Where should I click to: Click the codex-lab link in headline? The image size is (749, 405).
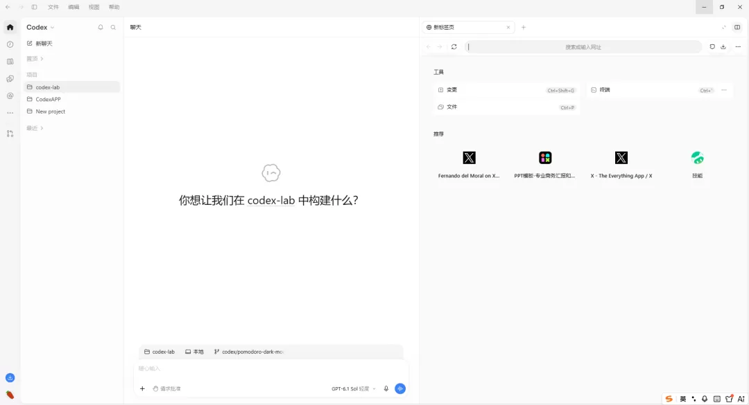point(271,200)
